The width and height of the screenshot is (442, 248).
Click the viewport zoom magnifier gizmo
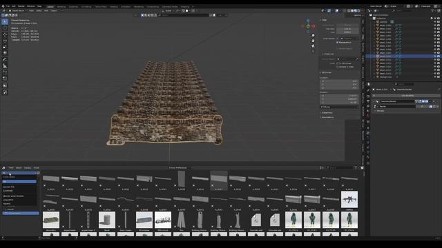tap(313, 35)
